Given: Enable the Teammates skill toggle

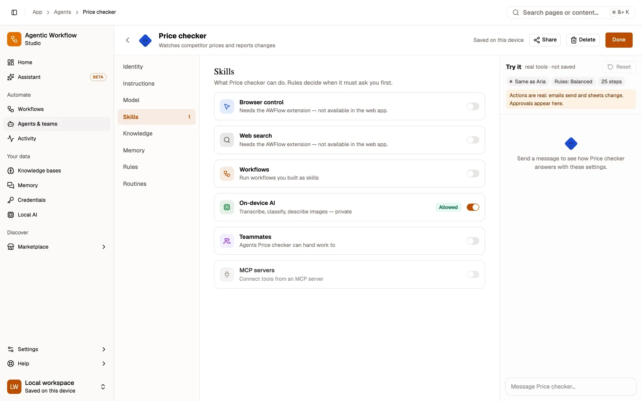Looking at the screenshot, I should pyautogui.click(x=473, y=241).
